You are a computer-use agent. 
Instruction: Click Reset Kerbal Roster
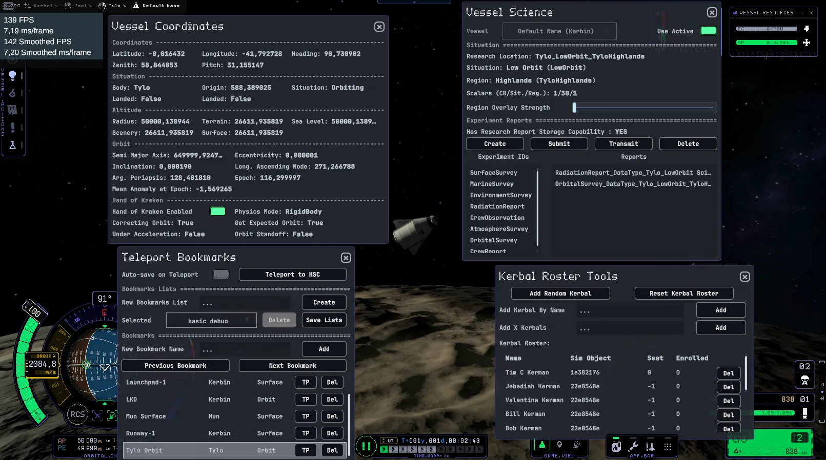tap(684, 294)
